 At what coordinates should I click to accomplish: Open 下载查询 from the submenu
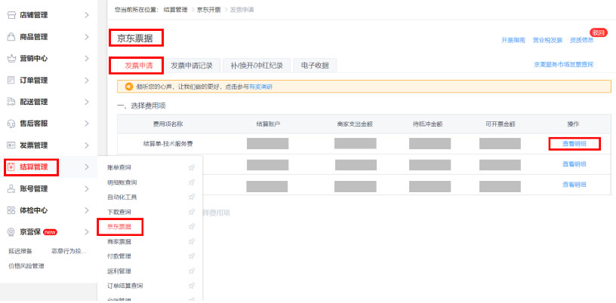pos(119,212)
